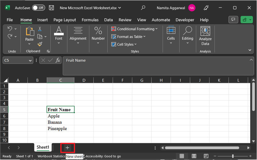Click the Cancel X icon in formula bar
Image resolution: width=257 pixels, height=160 pixels.
[x=43, y=60]
